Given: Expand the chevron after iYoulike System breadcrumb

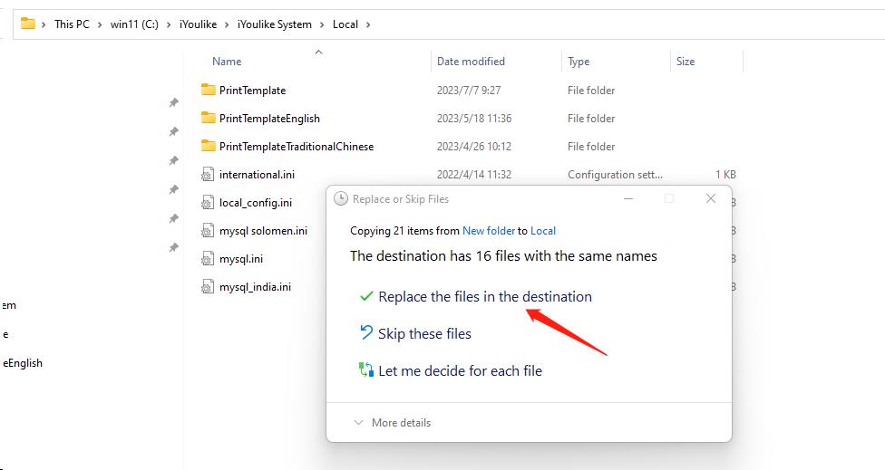Looking at the screenshot, I should pos(321,24).
